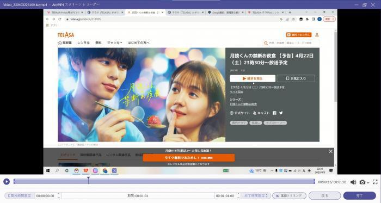Decrease end time with the down stepper
Image resolution: width=381 pixels, height=203 pixels.
tap(238, 197)
